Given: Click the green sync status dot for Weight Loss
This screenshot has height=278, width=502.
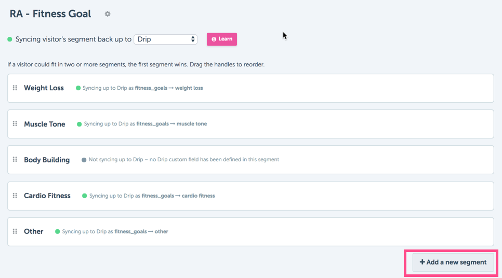Looking at the screenshot, I should pyautogui.click(x=78, y=88).
